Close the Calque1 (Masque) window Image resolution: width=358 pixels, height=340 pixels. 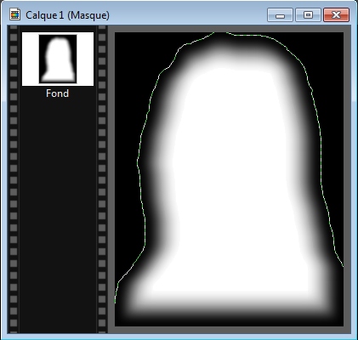coord(336,15)
